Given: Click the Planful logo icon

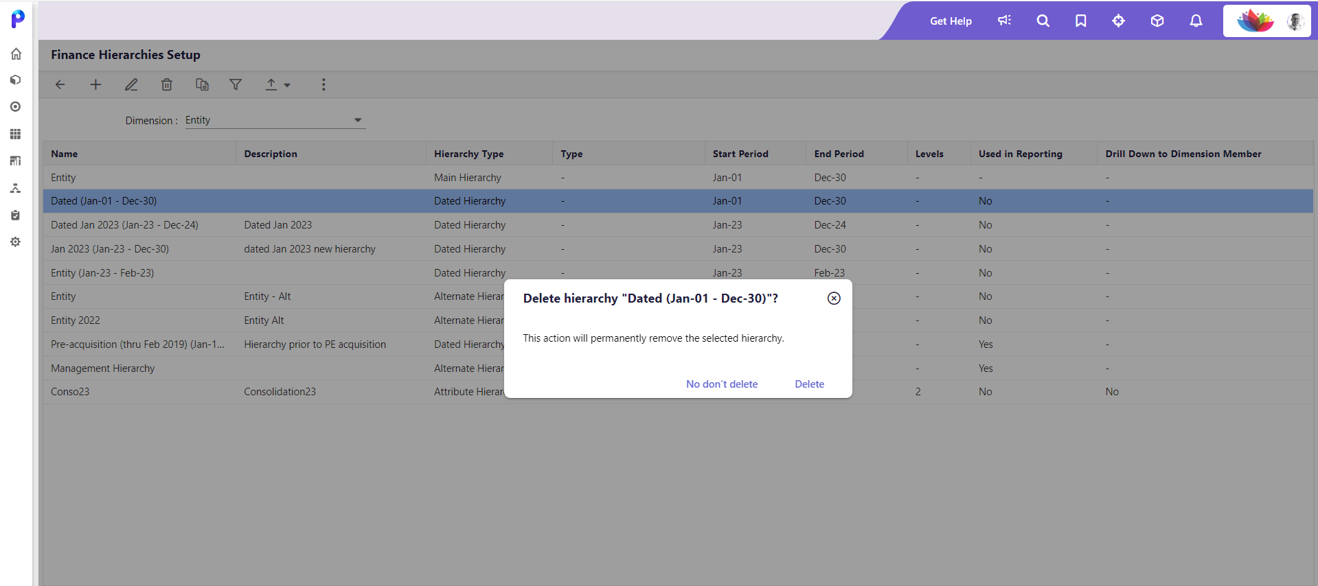Looking at the screenshot, I should 18,19.
